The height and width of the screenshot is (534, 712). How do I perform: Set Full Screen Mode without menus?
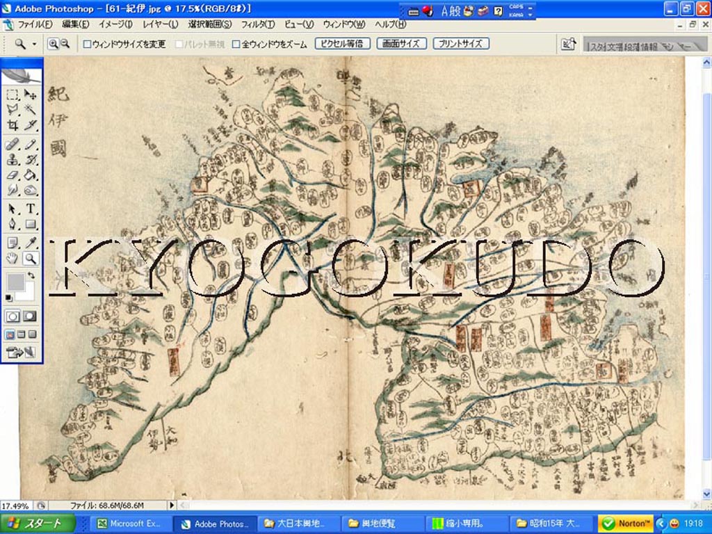tap(32, 334)
